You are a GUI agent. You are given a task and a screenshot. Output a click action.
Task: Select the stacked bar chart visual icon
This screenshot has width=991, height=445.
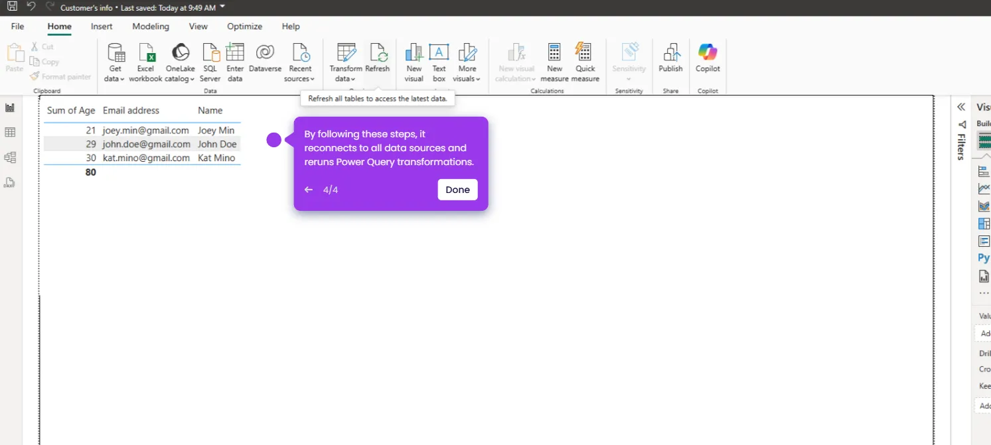click(984, 171)
